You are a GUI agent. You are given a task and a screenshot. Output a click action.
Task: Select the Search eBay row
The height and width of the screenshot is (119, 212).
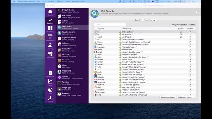coord(145,75)
